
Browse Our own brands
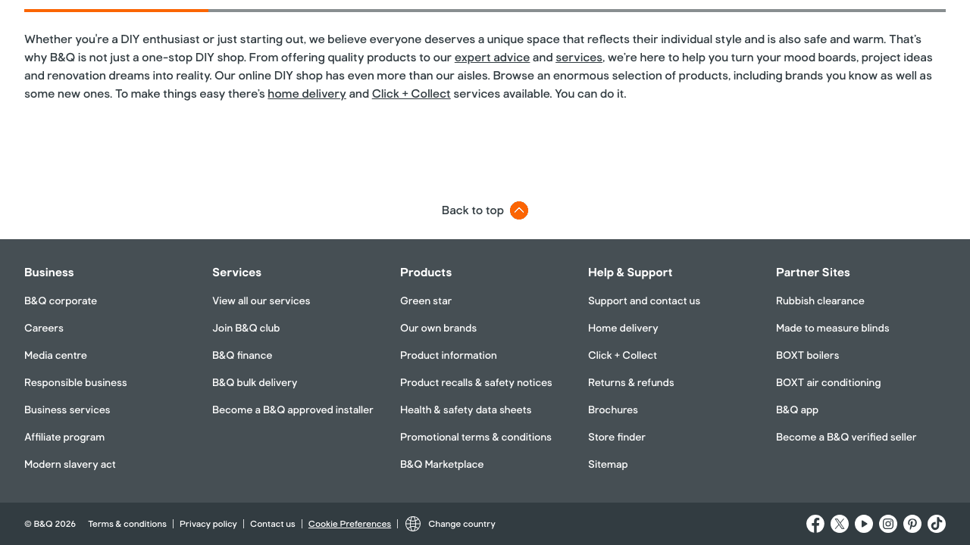coord(439,329)
